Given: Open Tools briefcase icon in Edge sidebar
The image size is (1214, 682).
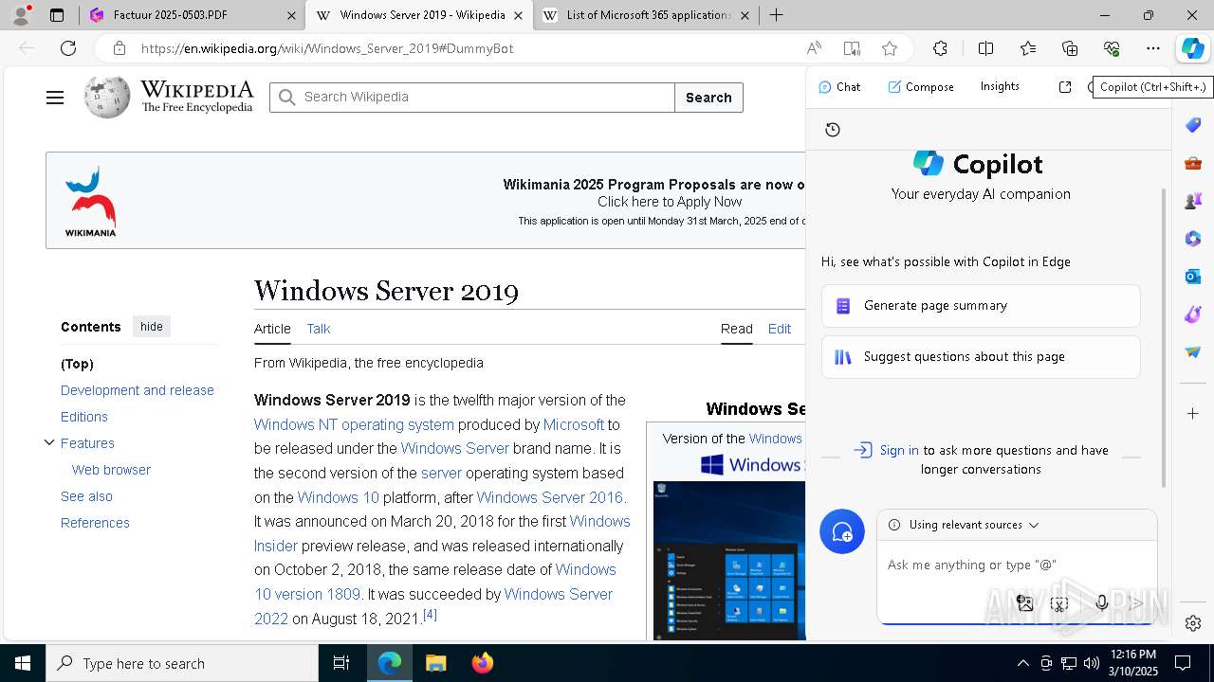Looking at the screenshot, I should pyautogui.click(x=1193, y=163).
